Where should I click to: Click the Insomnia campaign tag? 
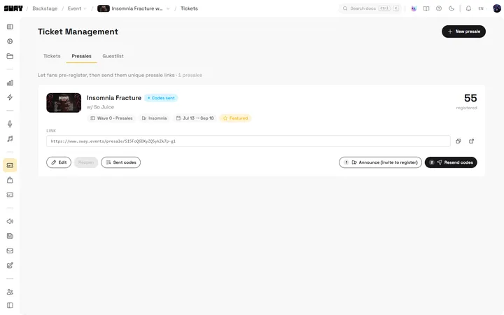154,118
